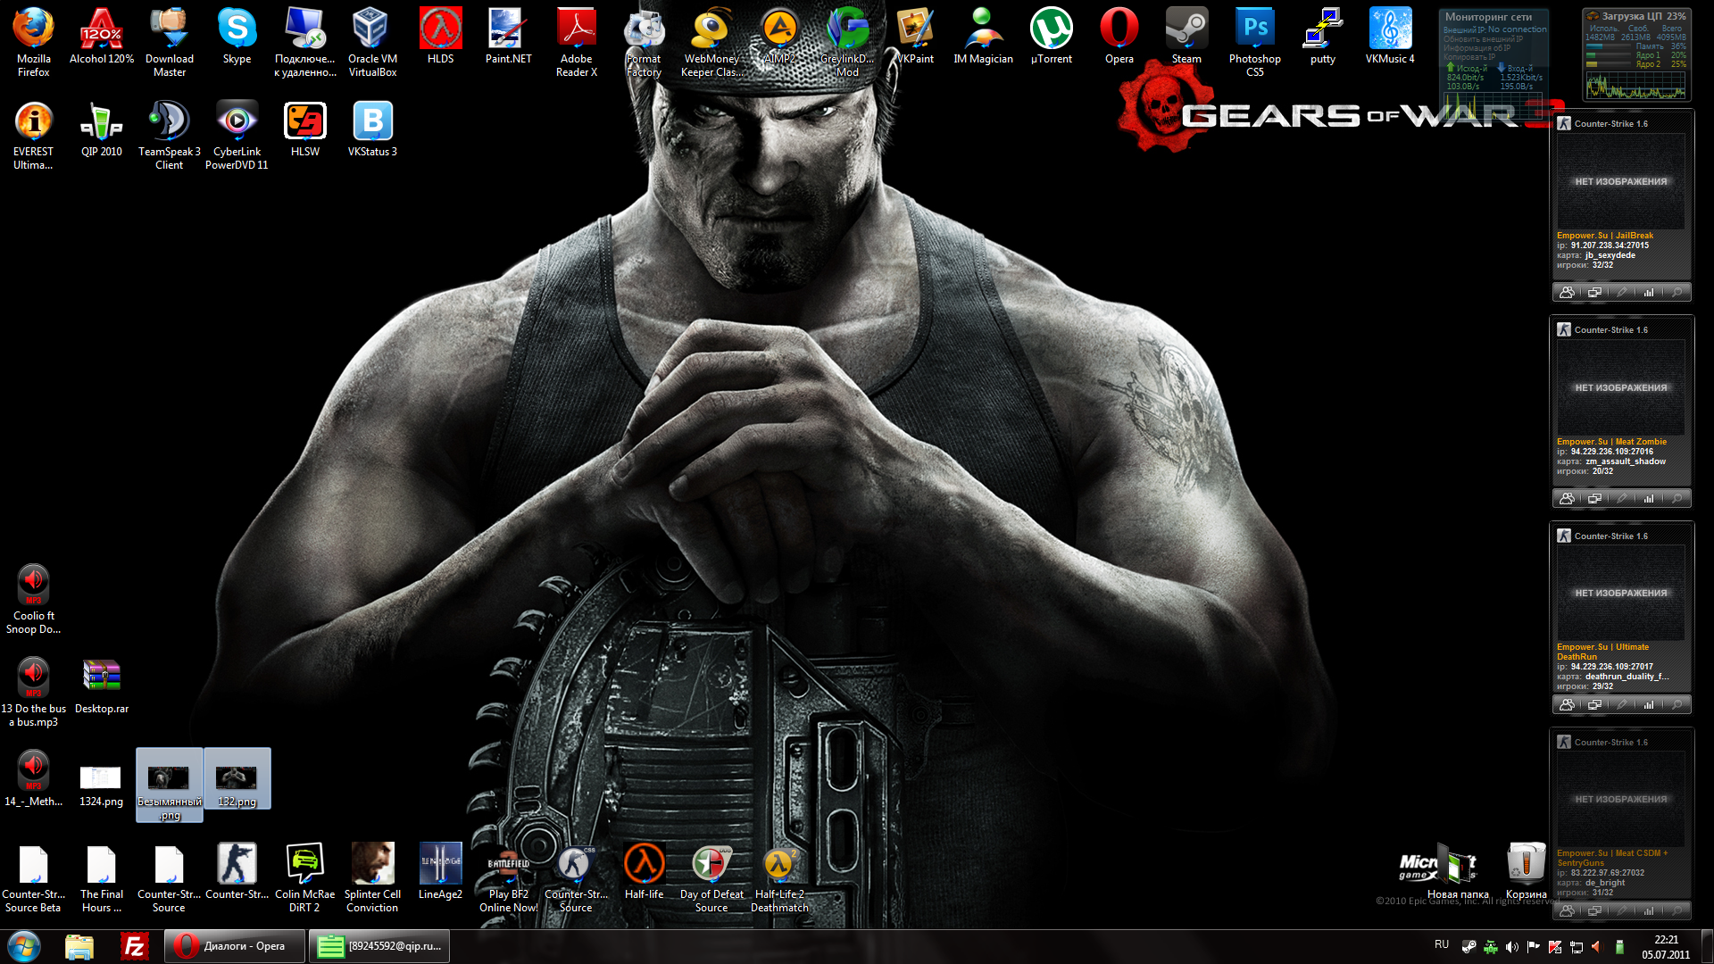Launch FileZilla from the taskbar
Screen dimensions: 1714x964
pos(134,946)
